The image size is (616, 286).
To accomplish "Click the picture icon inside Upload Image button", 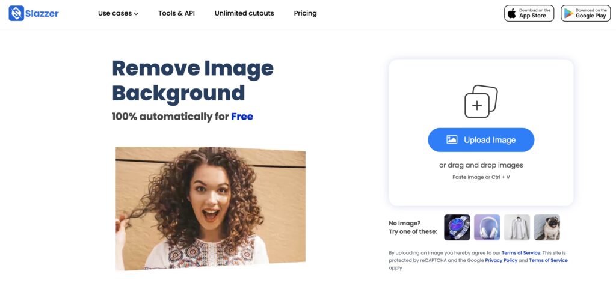I will [452, 139].
